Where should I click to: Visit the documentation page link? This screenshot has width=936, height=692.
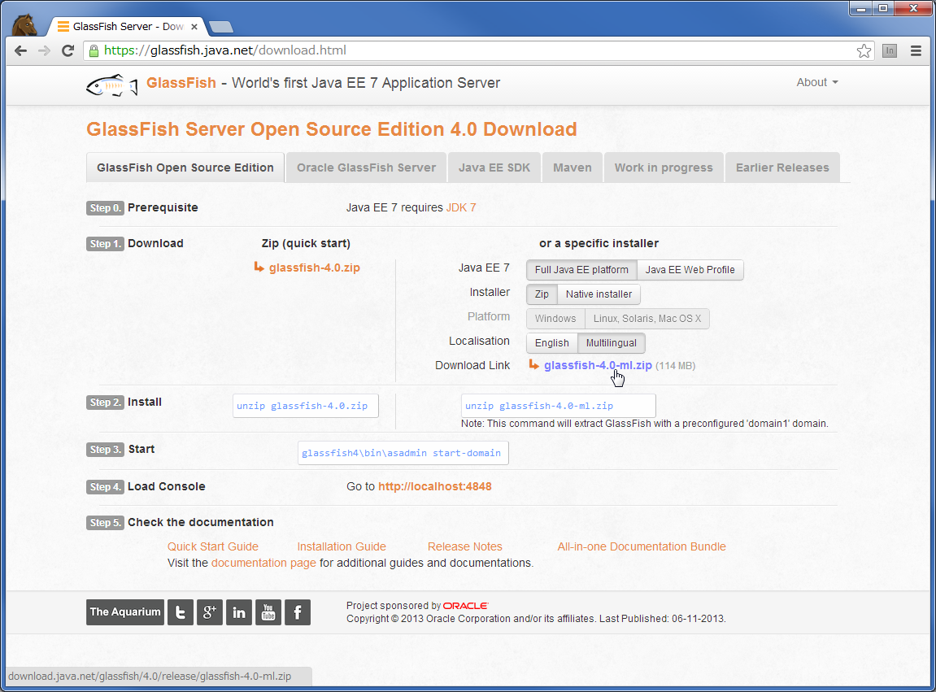(x=263, y=562)
